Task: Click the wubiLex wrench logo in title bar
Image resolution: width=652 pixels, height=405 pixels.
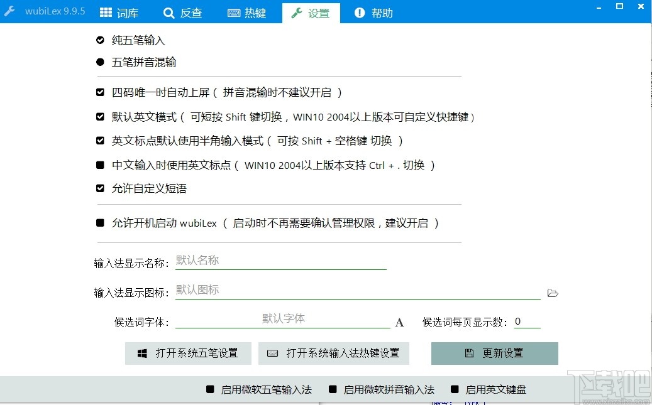Action: coord(9,11)
